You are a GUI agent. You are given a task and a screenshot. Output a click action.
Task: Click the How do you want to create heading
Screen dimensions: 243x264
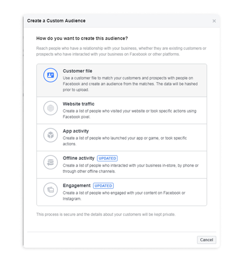pyautogui.click(x=82, y=38)
